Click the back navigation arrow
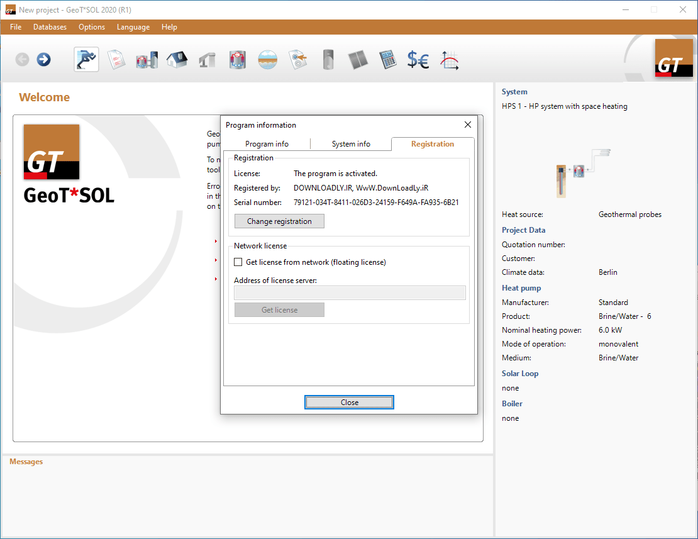The height and width of the screenshot is (539, 698). tap(22, 59)
